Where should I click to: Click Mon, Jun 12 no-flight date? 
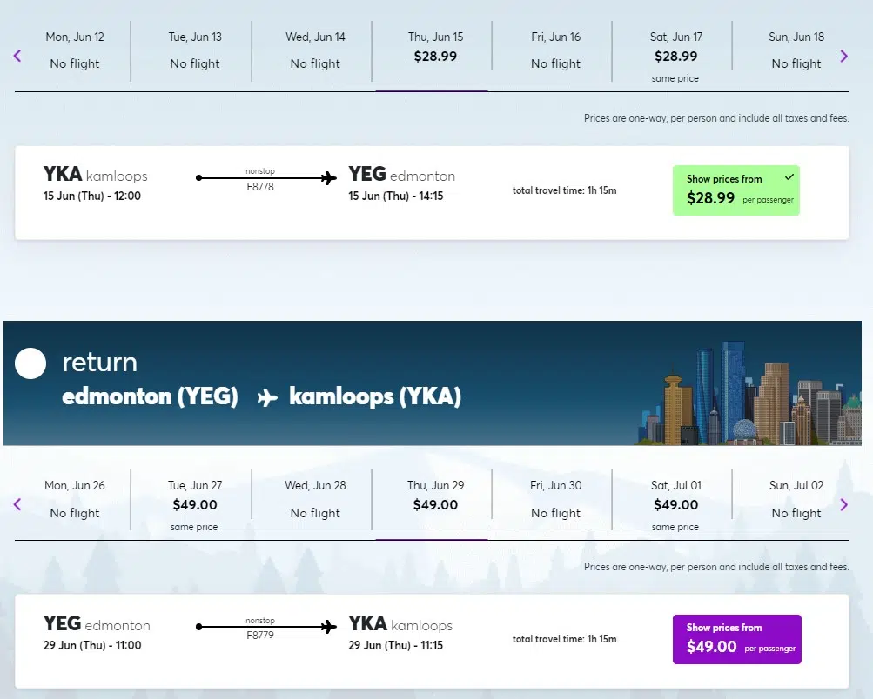[x=75, y=50]
